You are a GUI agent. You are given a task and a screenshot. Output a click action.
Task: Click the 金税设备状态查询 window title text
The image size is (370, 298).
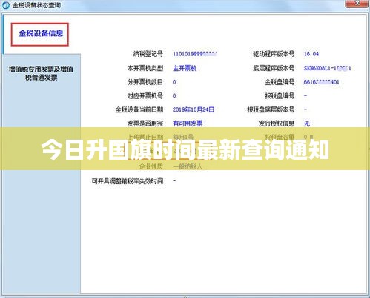(36, 5)
